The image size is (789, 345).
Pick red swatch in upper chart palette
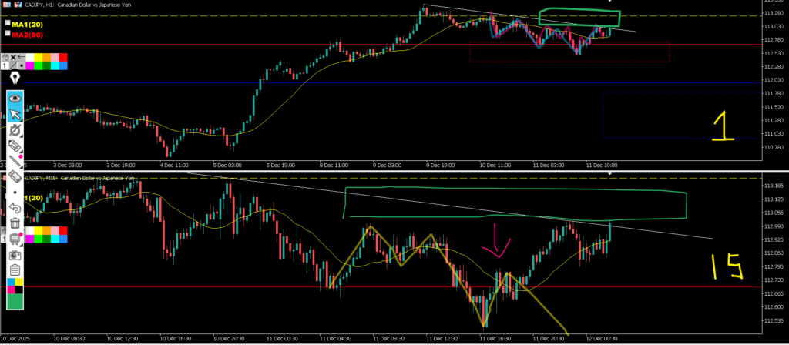point(63,57)
